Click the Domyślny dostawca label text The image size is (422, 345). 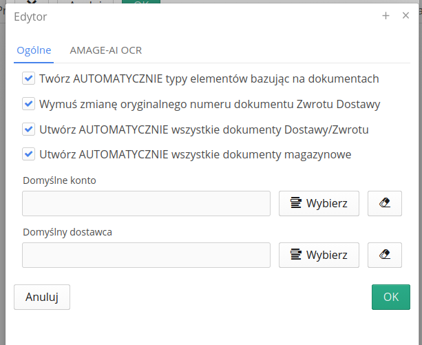point(67,232)
